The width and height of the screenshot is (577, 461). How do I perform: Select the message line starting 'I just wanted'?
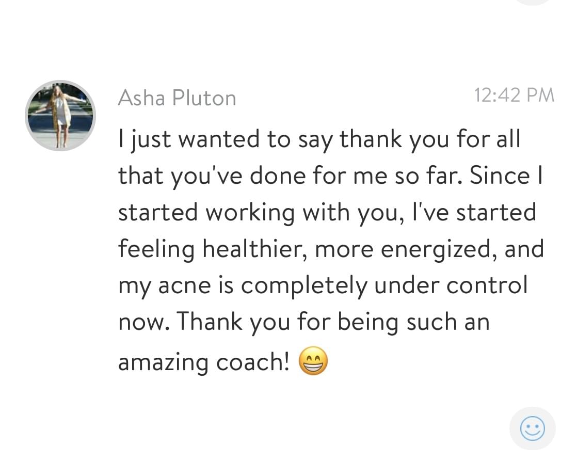click(319, 140)
